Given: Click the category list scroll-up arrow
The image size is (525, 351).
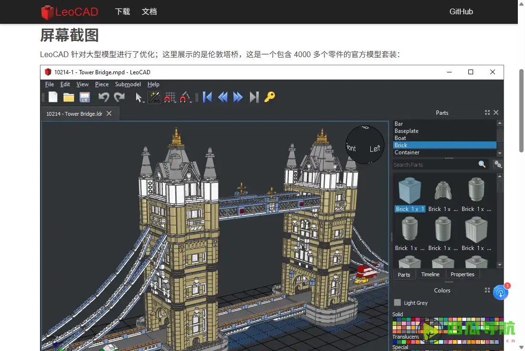Looking at the screenshot, I should [x=500, y=123].
